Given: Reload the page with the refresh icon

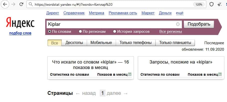Looking at the screenshot, I should click(x=21, y=4).
